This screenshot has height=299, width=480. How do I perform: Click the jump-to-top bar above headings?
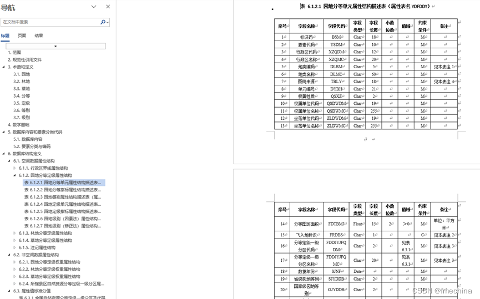55,46
